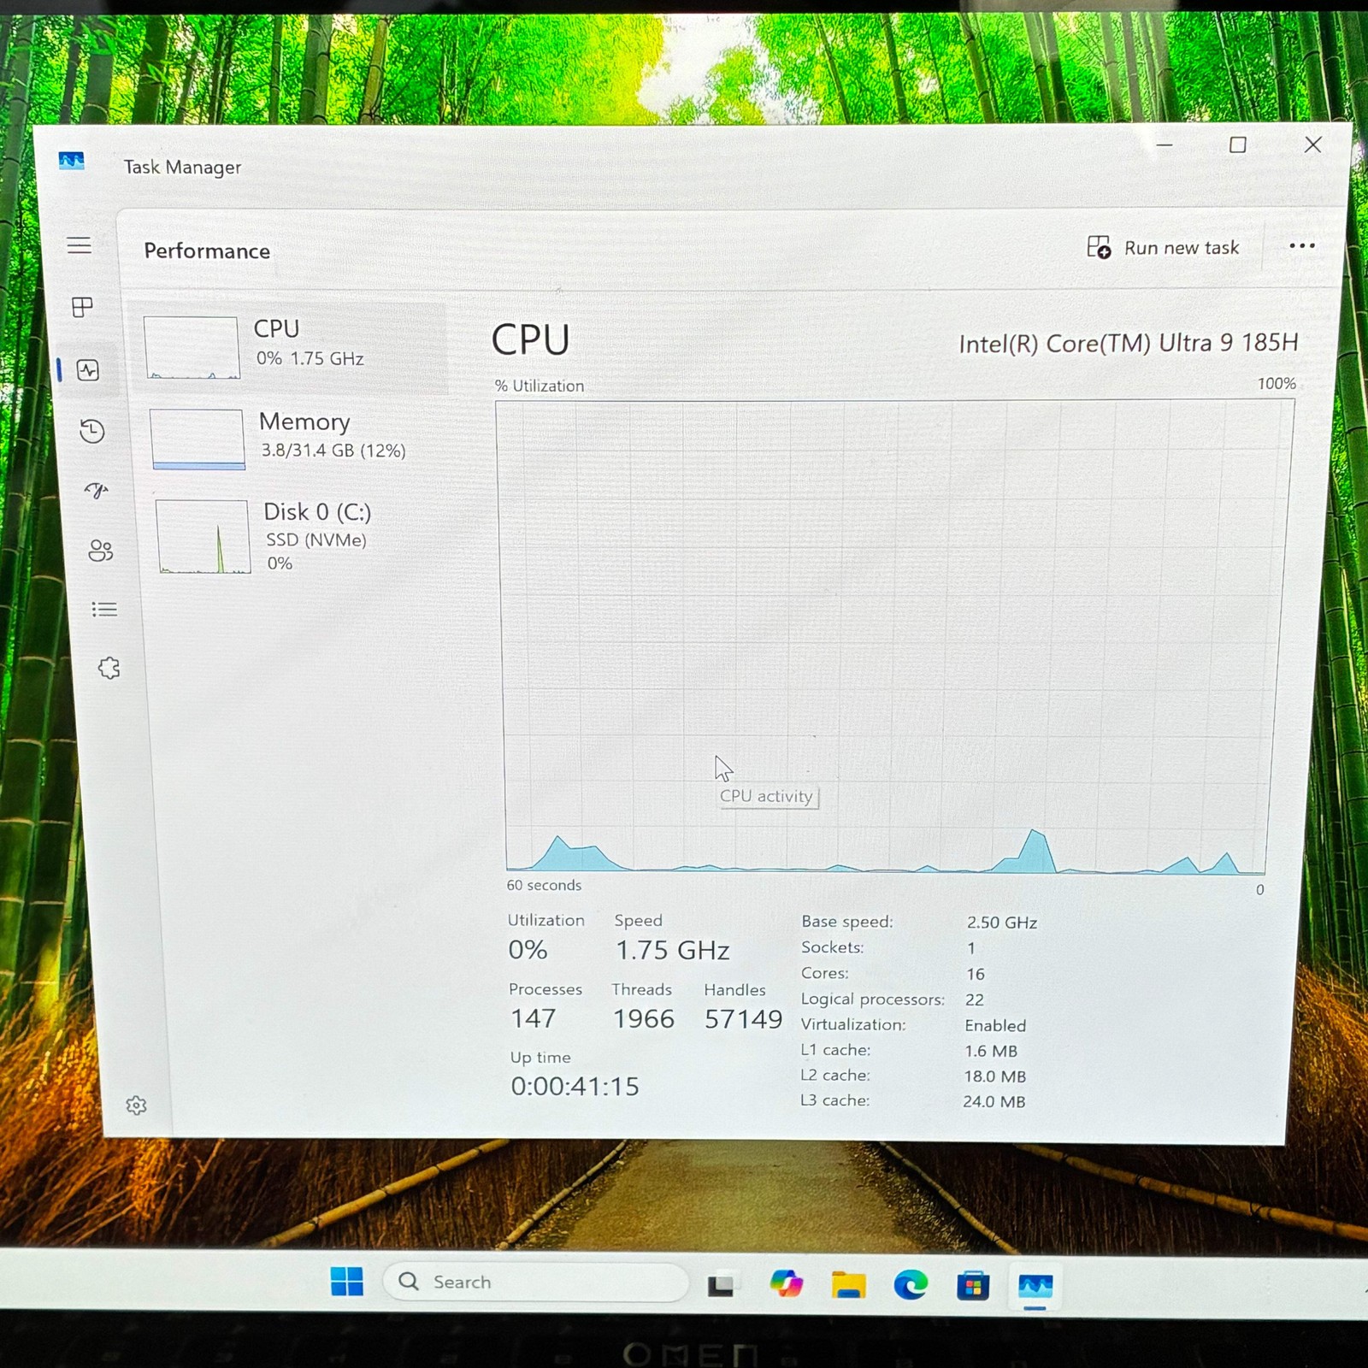
Task: Open Copilot from the taskbar
Action: tap(786, 1283)
